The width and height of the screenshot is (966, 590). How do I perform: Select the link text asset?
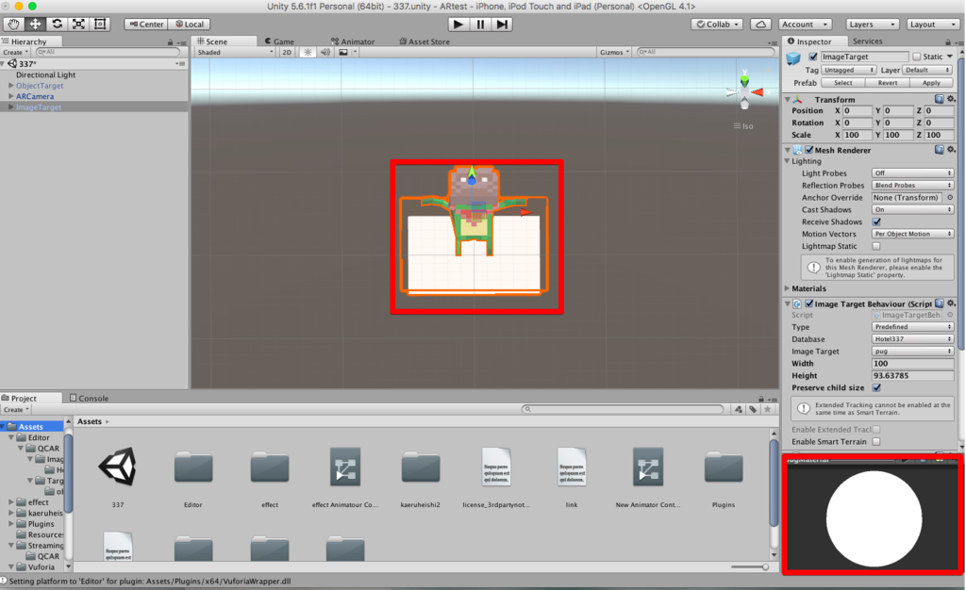[x=572, y=467]
